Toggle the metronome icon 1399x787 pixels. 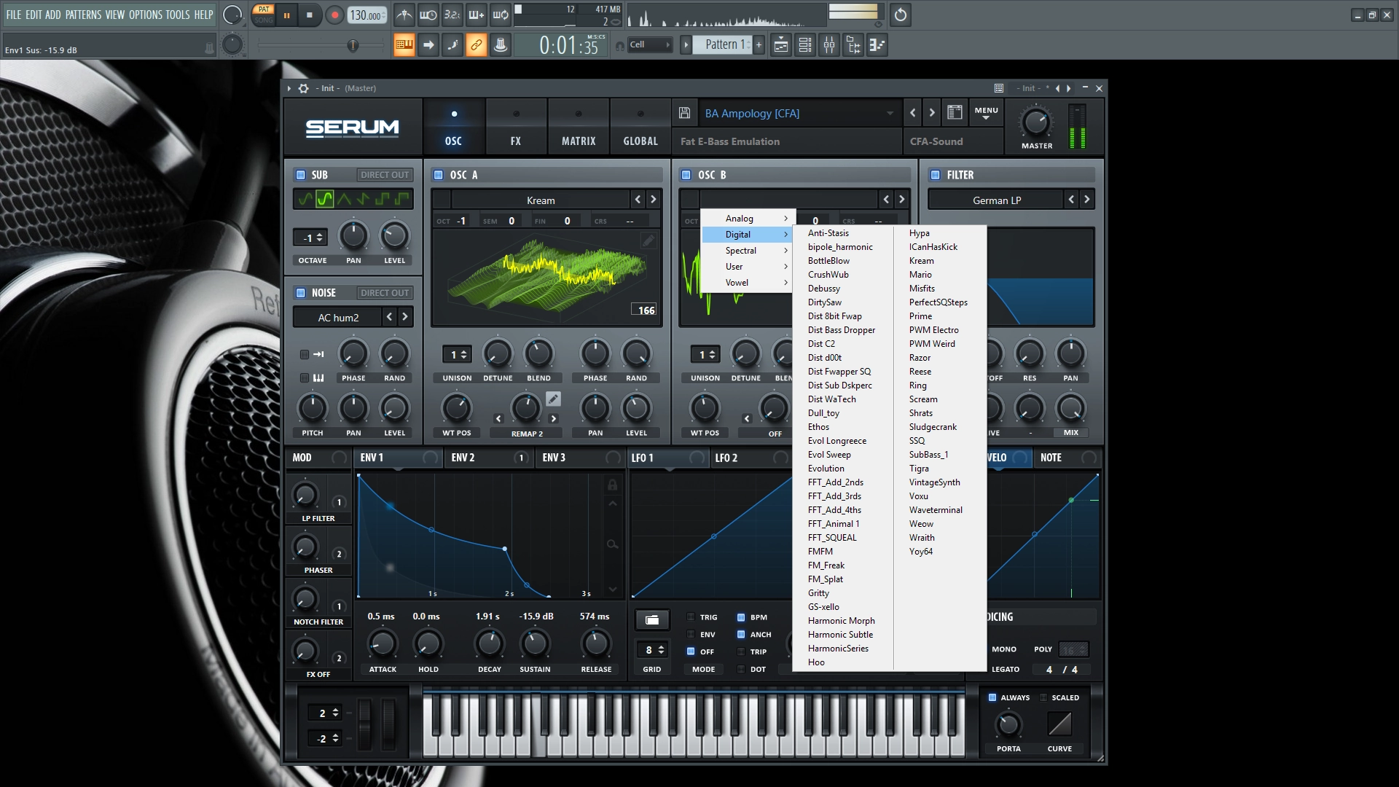coord(404,15)
